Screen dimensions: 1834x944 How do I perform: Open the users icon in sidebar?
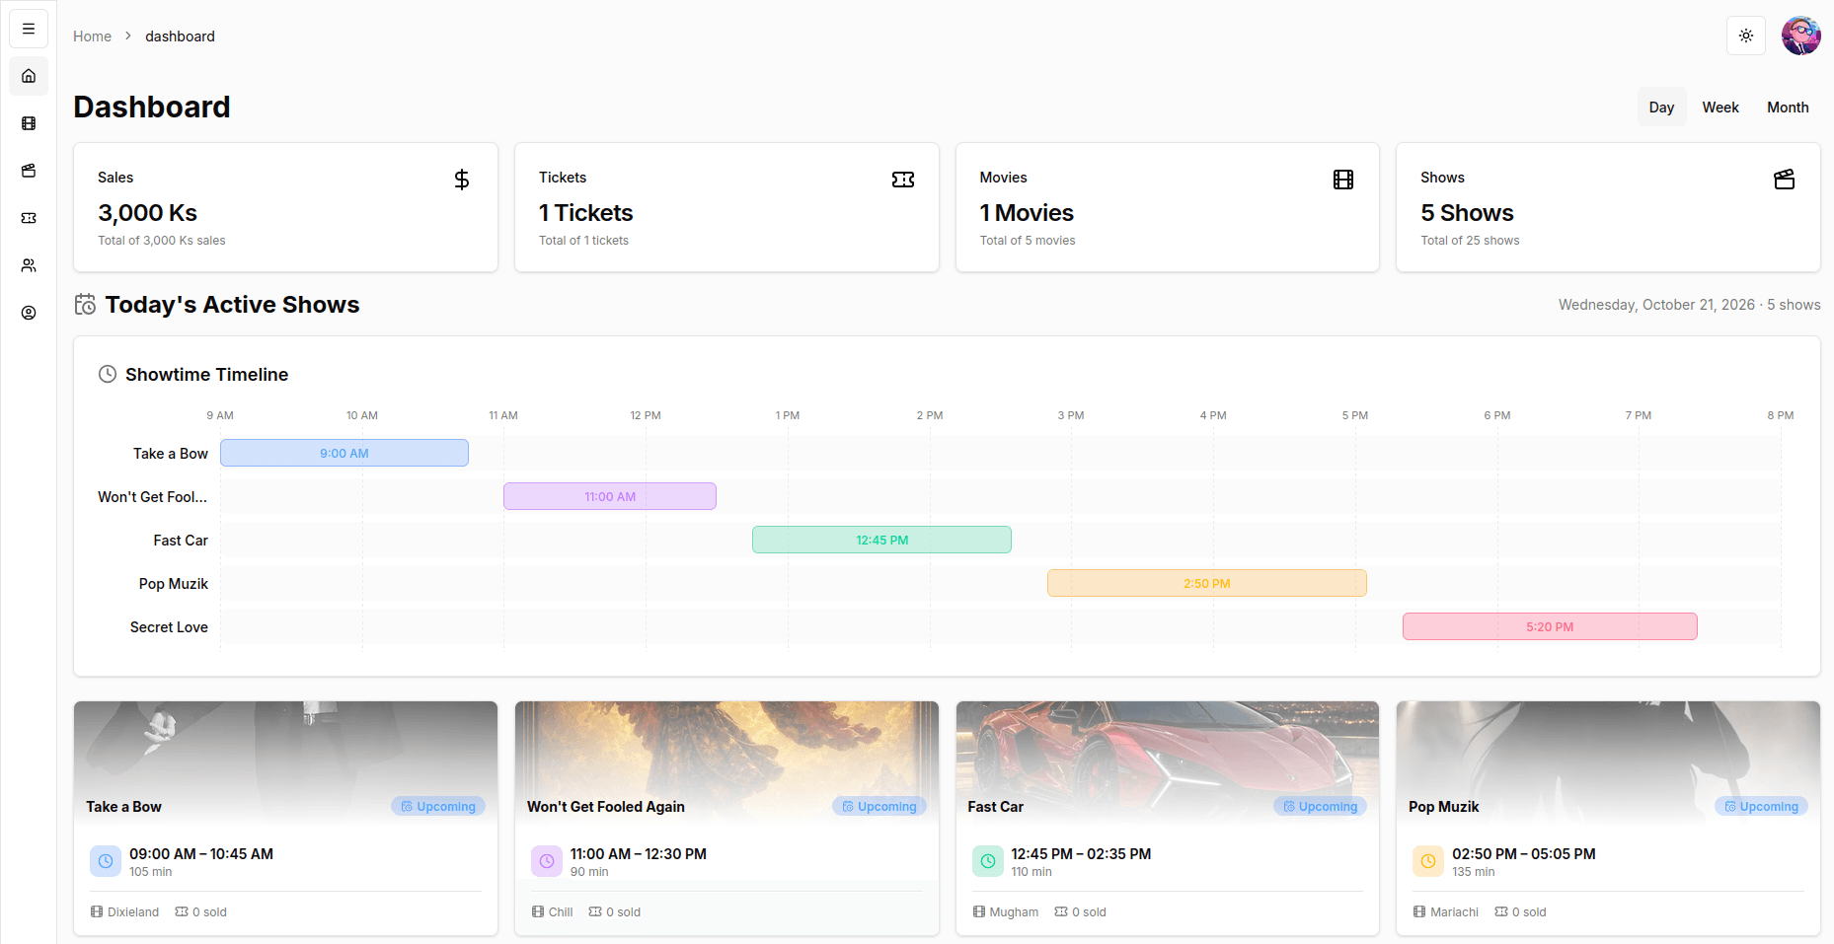pyautogui.click(x=29, y=265)
